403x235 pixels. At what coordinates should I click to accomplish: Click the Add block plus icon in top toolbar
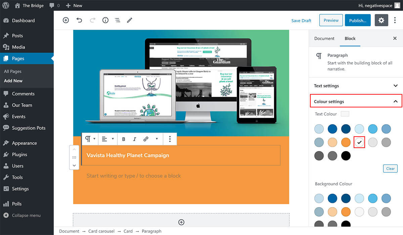click(66, 20)
